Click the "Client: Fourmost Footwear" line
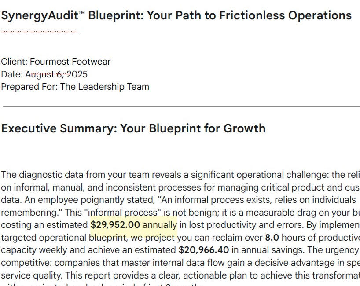Viewport: 360px width, 286px height. 56,62
